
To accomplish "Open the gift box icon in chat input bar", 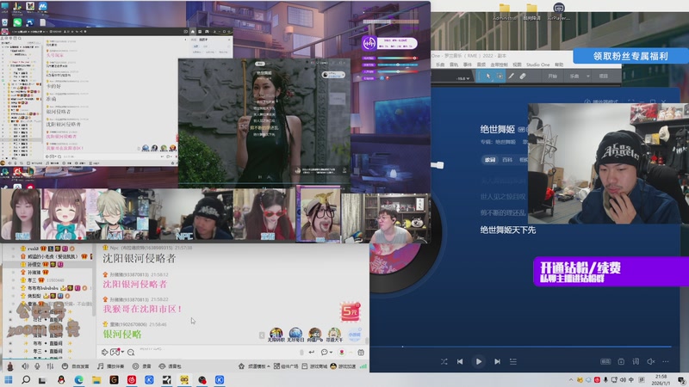I will point(361,352).
